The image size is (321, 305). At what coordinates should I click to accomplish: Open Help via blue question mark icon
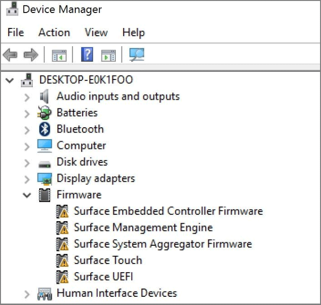coord(87,54)
